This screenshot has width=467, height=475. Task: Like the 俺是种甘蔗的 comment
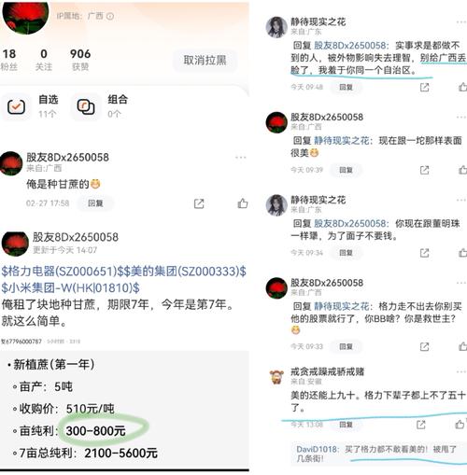(x=243, y=203)
